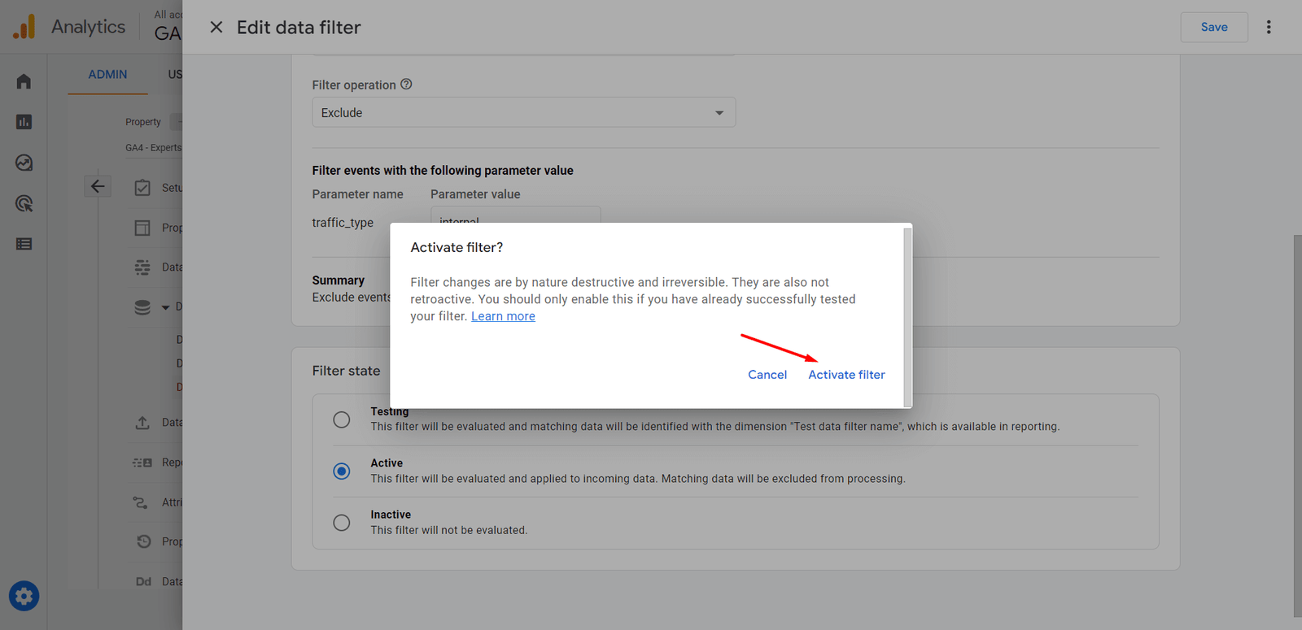The width and height of the screenshot is (1302, 630).
Task: Click Activate filter in the dialog
Action: tap(846, 375)
